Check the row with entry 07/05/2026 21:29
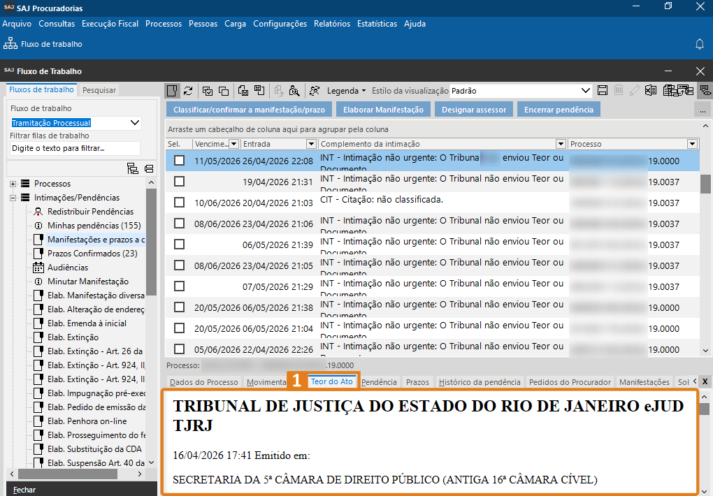This screenshot has height=496, width=713. [180, 286]
